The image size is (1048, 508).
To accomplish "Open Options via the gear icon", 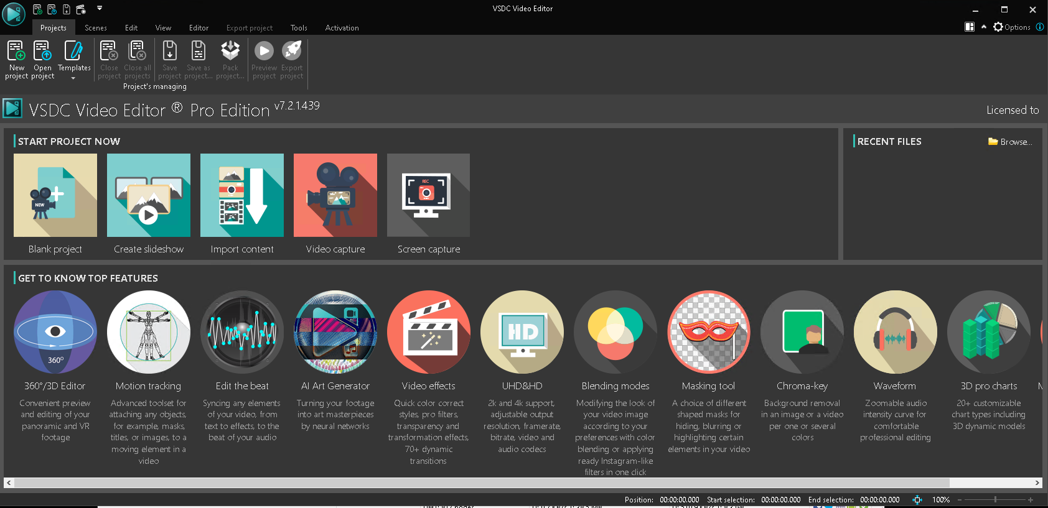I will click(998, 27).
